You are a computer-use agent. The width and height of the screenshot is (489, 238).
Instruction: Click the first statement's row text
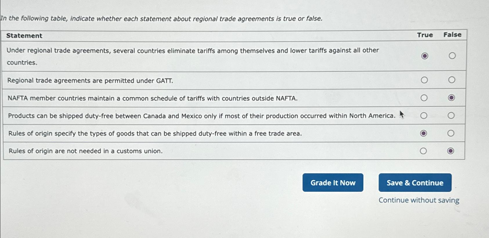(x=193, y=51)
